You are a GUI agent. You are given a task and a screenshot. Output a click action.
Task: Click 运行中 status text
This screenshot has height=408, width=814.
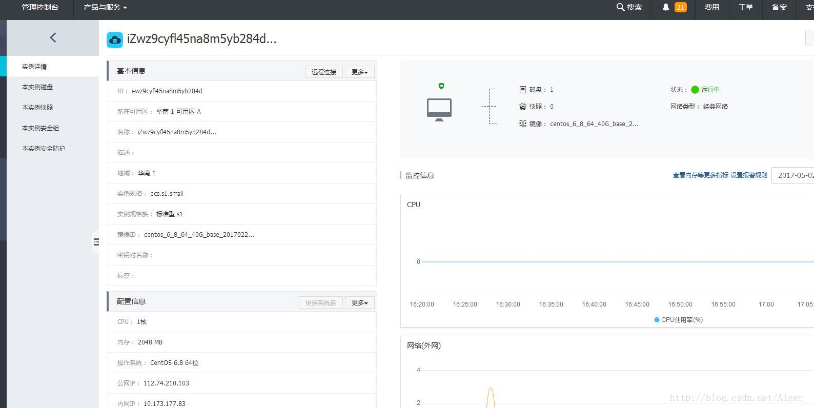point(710,90)
